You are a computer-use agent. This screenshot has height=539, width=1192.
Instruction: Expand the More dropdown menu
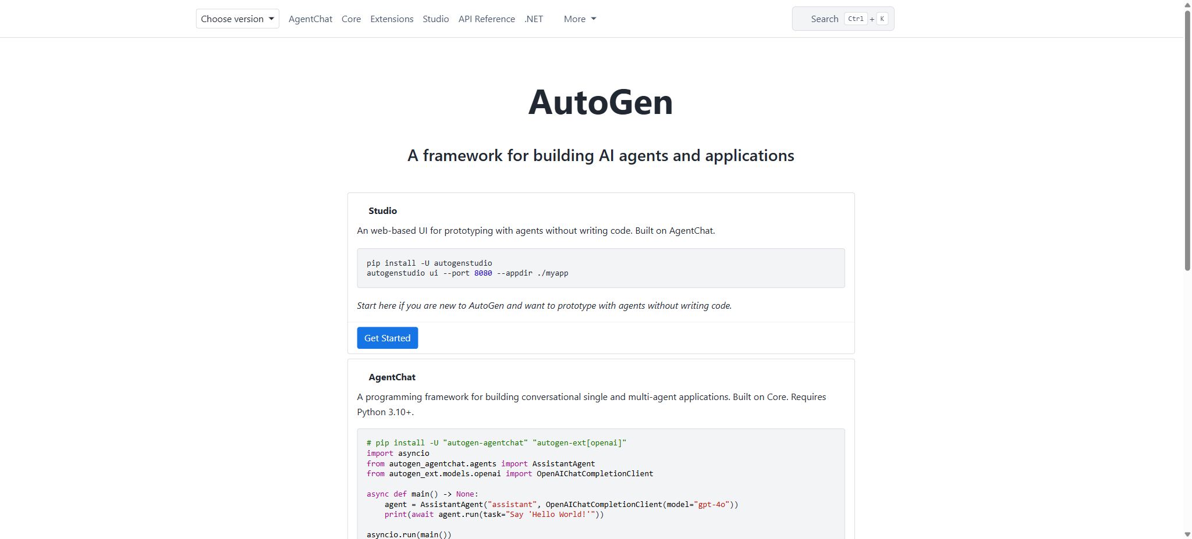pyautogui.click(x=580, y=19)
